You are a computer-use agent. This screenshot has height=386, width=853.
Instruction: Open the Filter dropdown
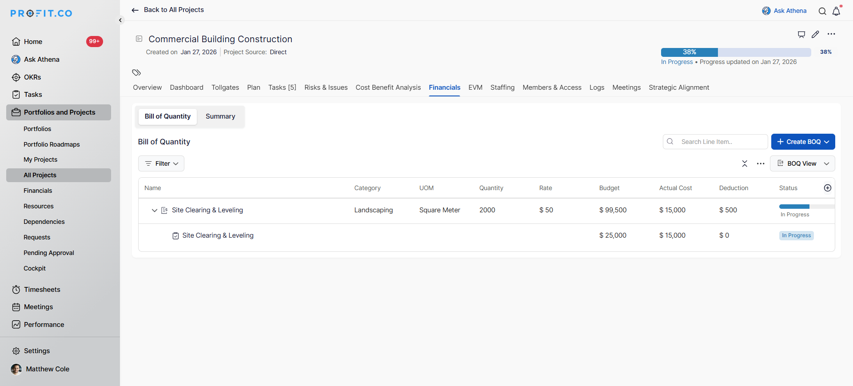pos(161,163)
